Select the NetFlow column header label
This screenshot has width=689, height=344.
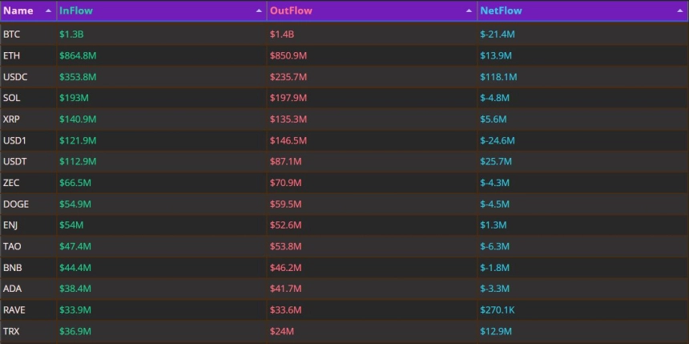pyautogui.click(x=501, y=11)
